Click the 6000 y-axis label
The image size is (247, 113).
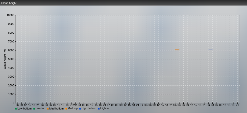pyautogui.click(x=11, y=50)
